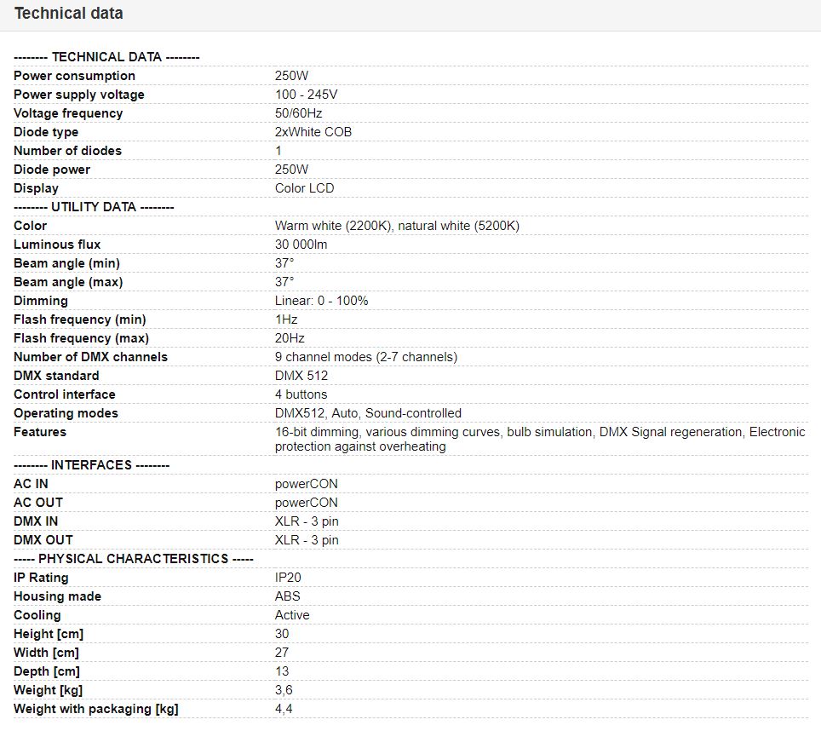Click the IP20 rating value
The height and width of the screenshot is (731, 821).
288,578
